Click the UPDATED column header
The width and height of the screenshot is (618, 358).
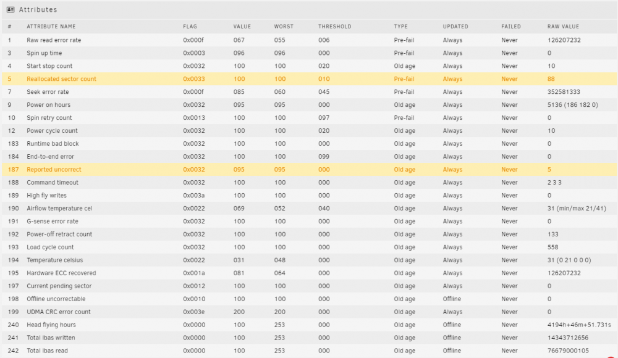coord(455,27)
